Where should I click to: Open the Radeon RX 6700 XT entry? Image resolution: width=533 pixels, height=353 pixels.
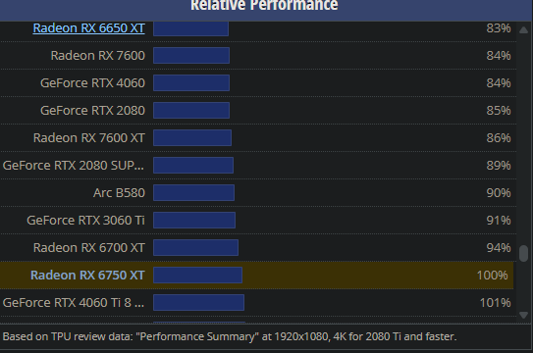[89, 248]
